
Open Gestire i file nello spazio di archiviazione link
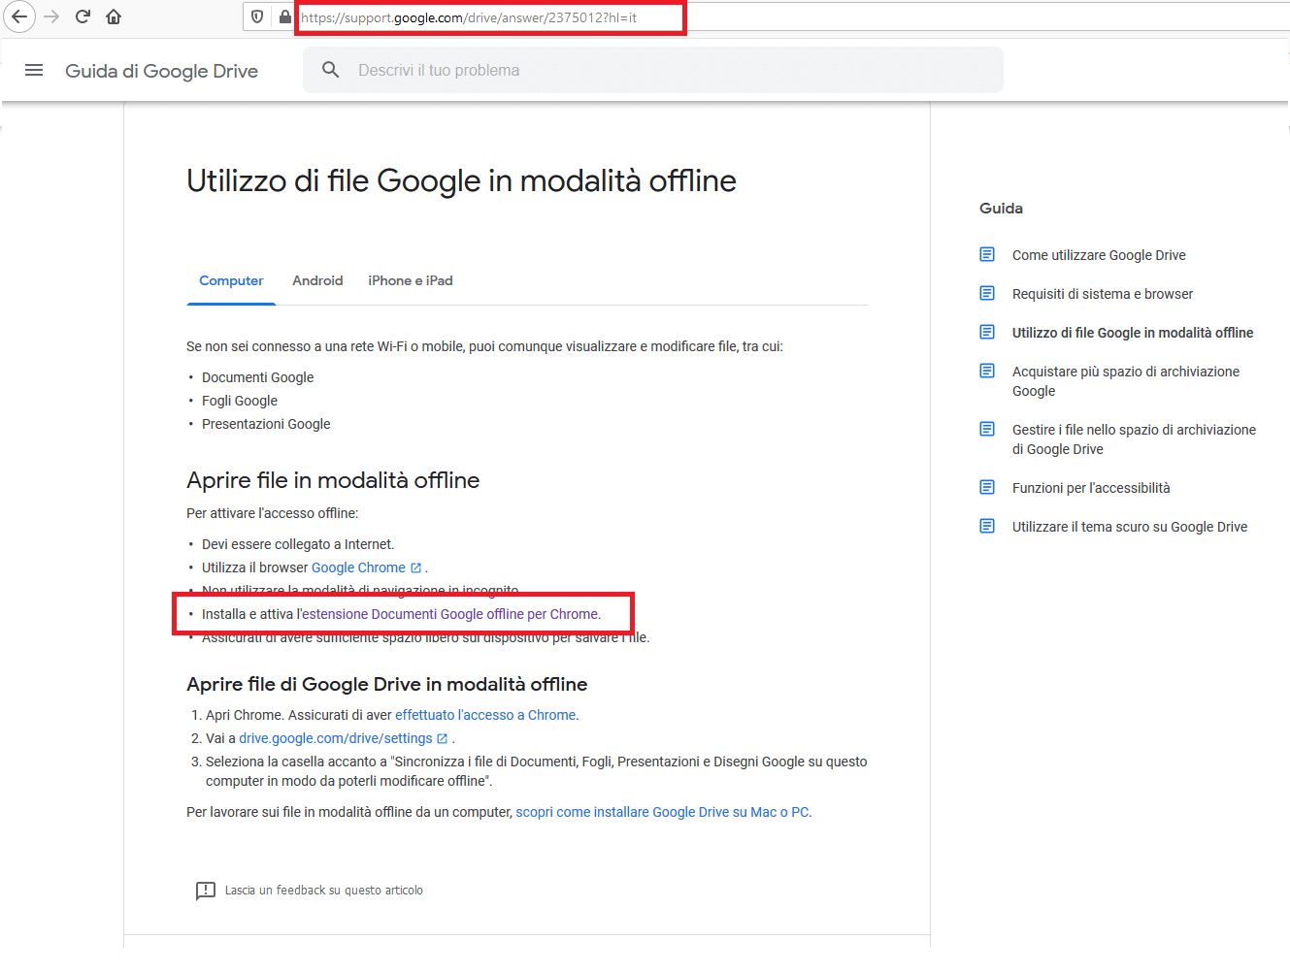pos(1134,439)
